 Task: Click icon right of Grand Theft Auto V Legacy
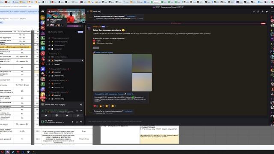coord(81,104)
